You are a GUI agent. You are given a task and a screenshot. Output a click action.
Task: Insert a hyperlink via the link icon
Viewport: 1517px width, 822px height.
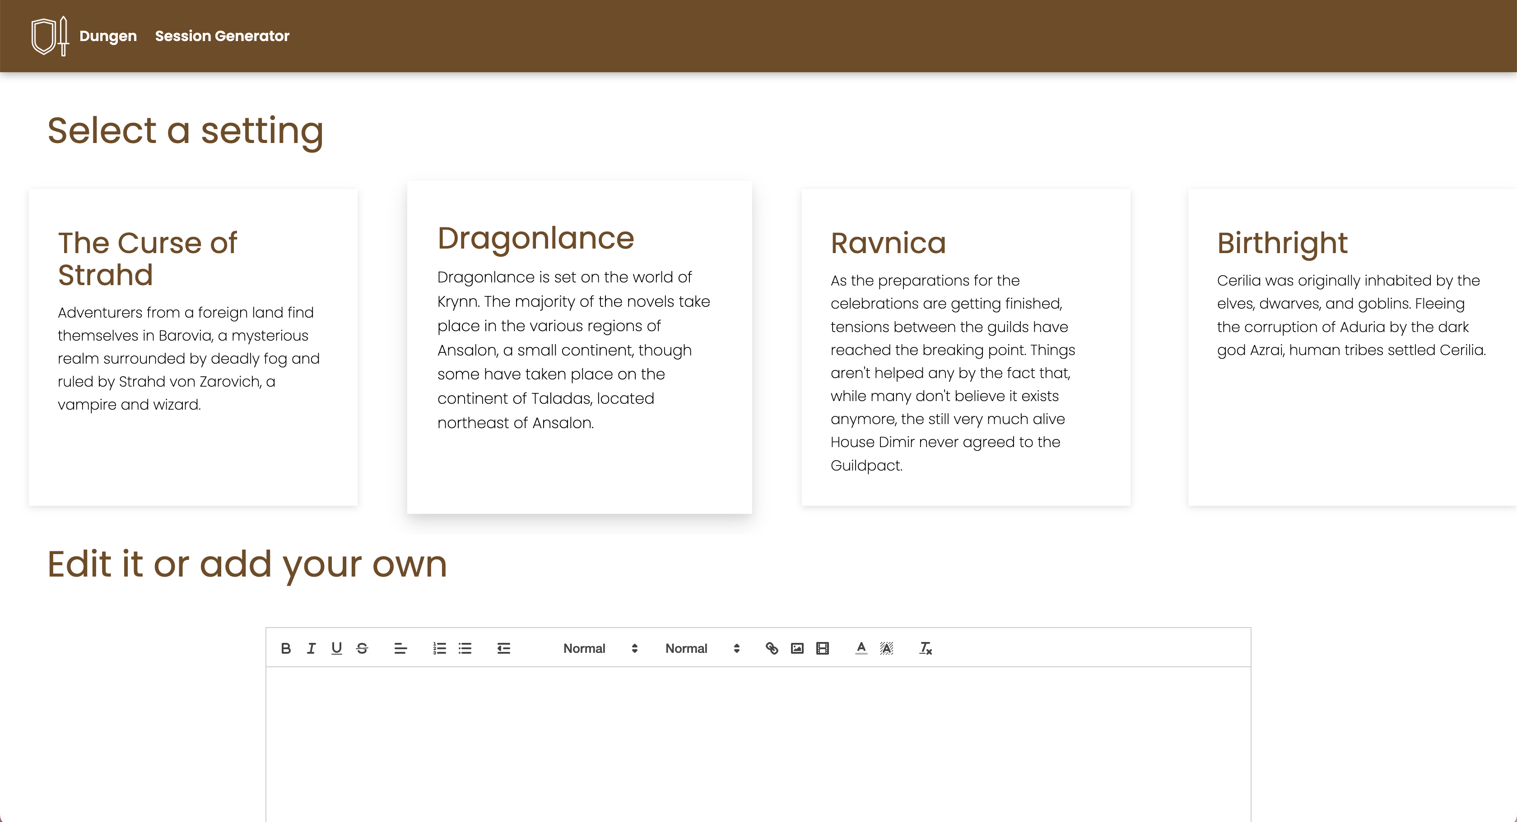coord(772,648)
